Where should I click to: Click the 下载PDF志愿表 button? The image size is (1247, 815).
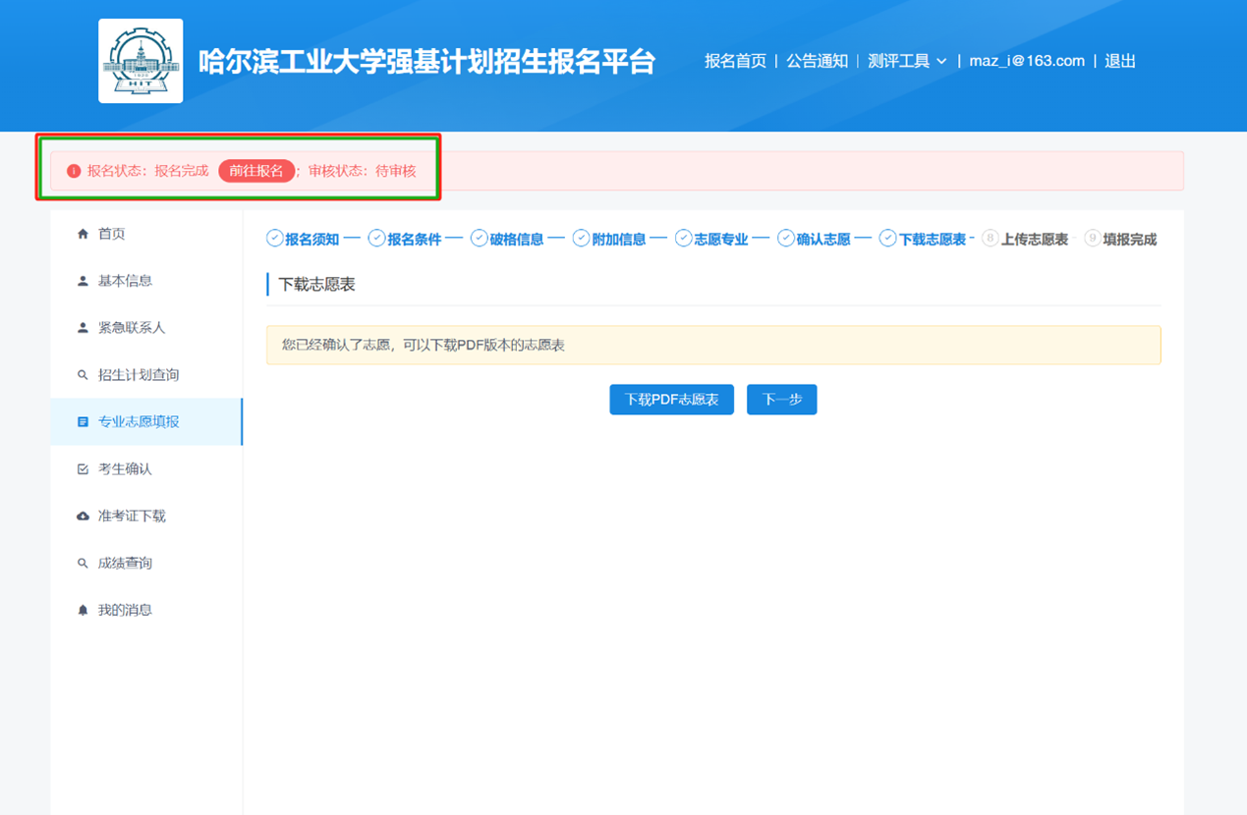[672, 400]
